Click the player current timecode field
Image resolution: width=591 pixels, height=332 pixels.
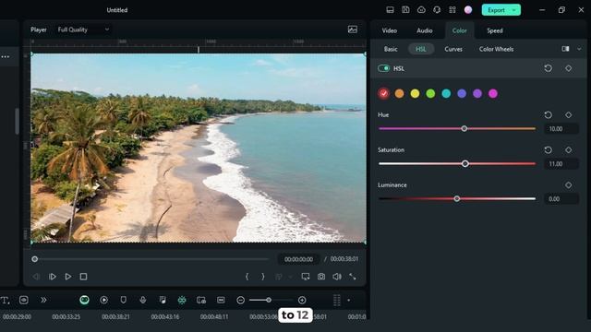coord(298,259)
